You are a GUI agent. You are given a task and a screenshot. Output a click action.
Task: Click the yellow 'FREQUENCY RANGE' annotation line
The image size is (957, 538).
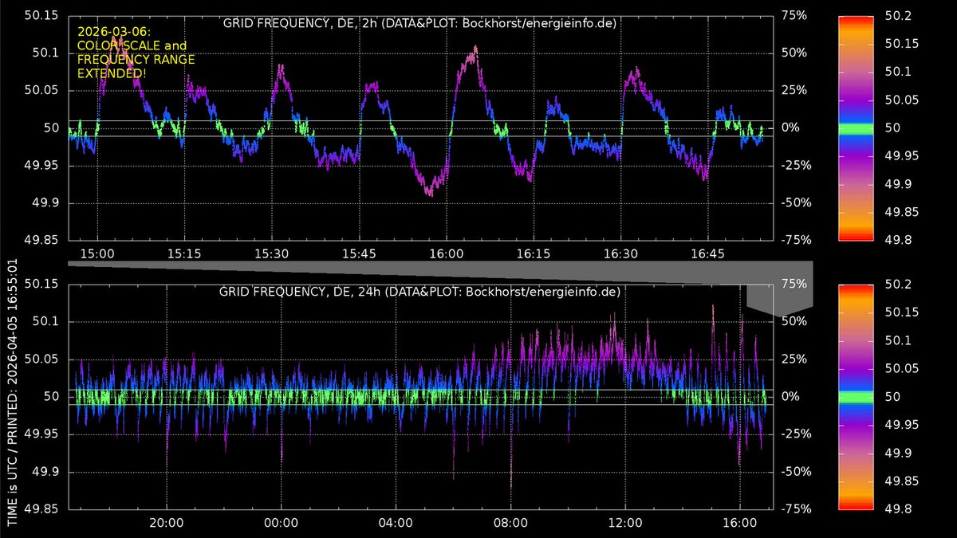[x=136, y=59]
